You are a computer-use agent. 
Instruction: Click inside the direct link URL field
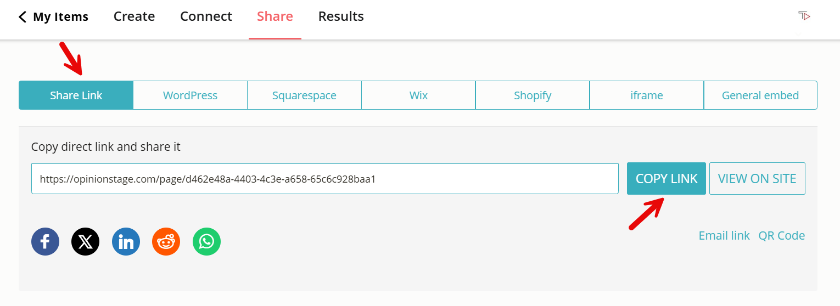(324, 179)
